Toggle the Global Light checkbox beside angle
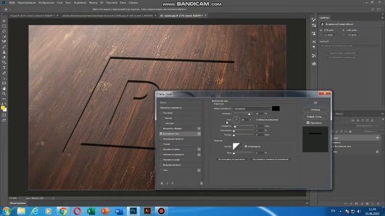This screenshot has height=216, width=385. pyautogui.click(x=254, y=120)
